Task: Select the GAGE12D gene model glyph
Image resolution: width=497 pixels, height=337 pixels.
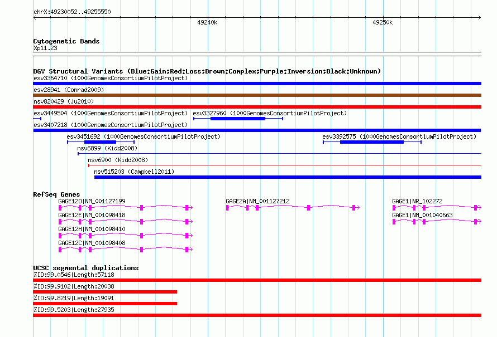Action: click(126, 208)
